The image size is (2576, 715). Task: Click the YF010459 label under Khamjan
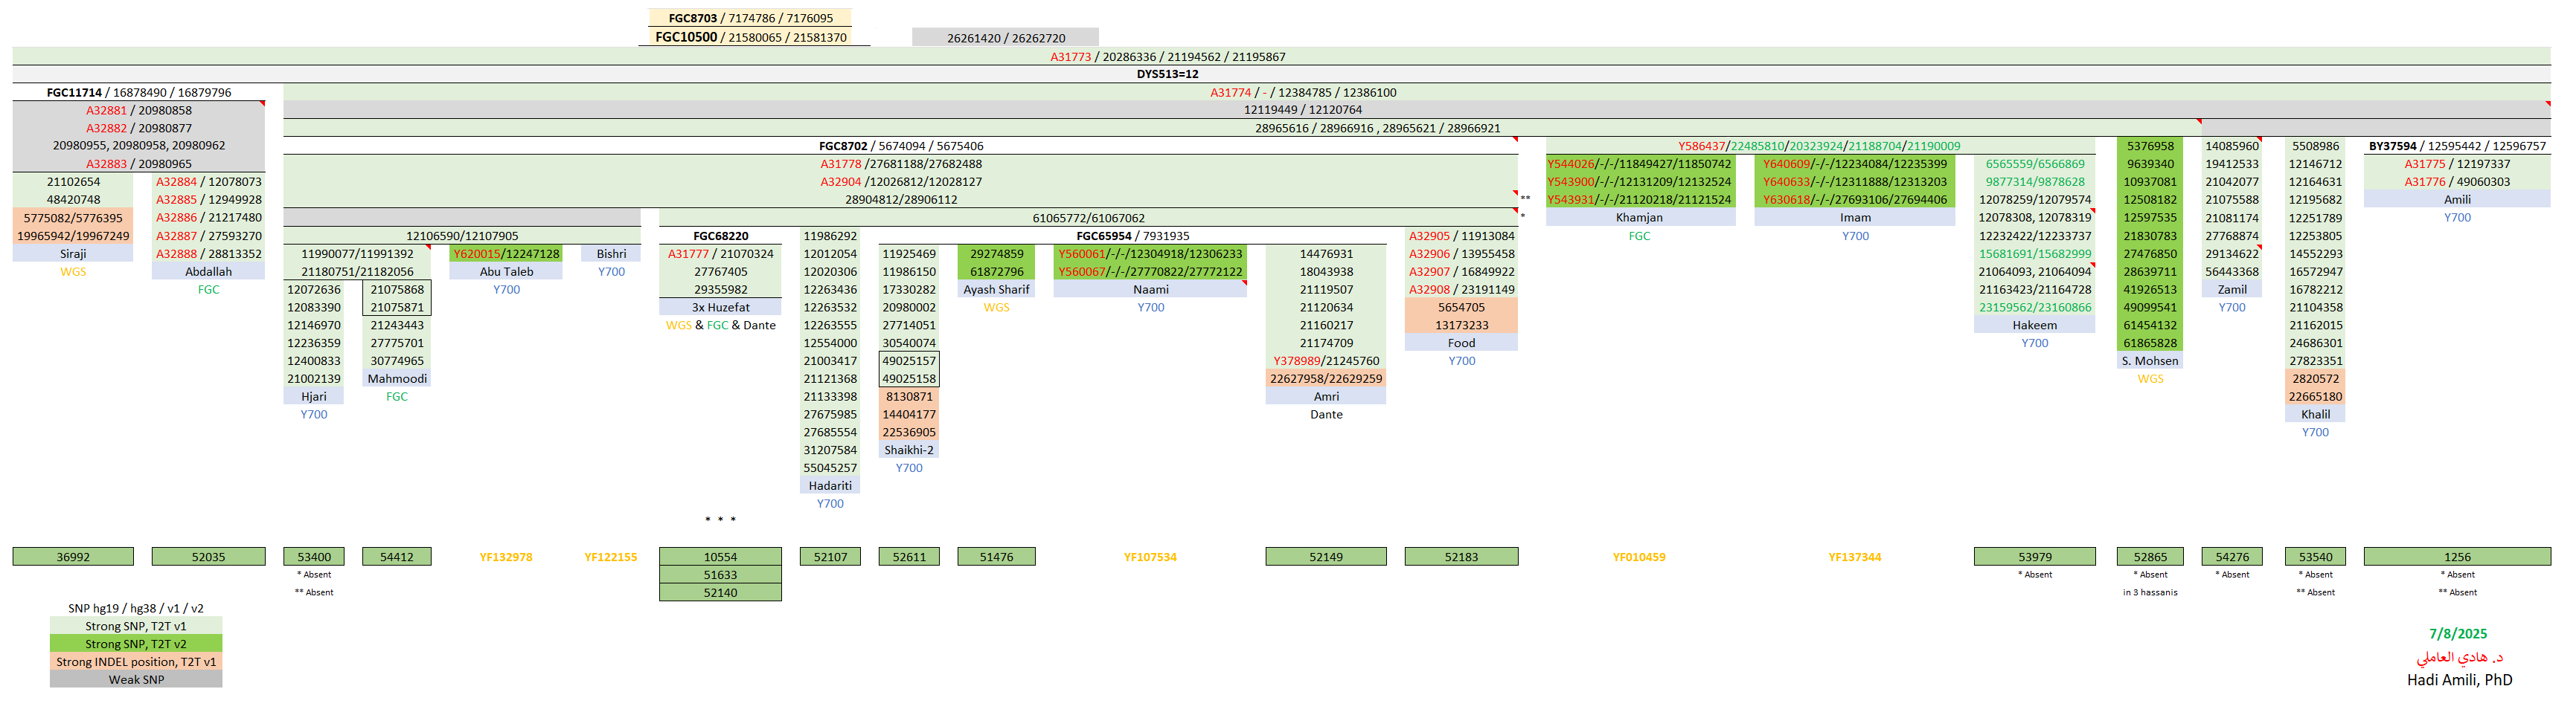pyautogui.click(x=1639, y=557)
